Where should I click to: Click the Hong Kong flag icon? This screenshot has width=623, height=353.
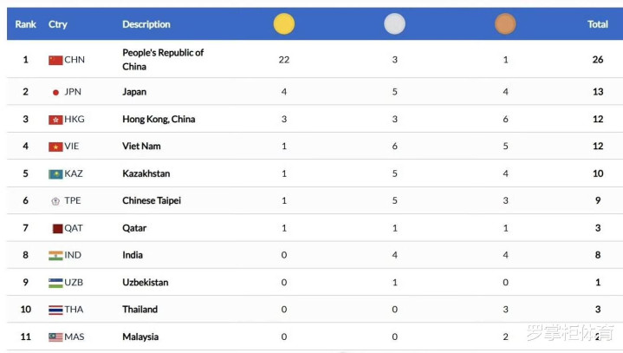click(x=55, y=120)
